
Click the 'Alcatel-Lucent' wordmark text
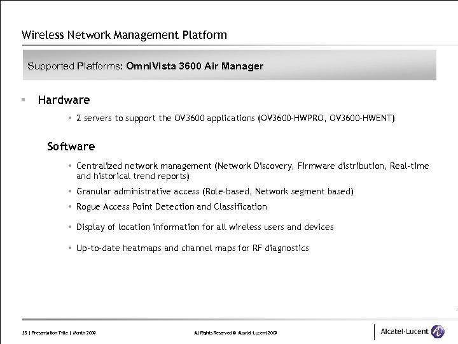405,331
